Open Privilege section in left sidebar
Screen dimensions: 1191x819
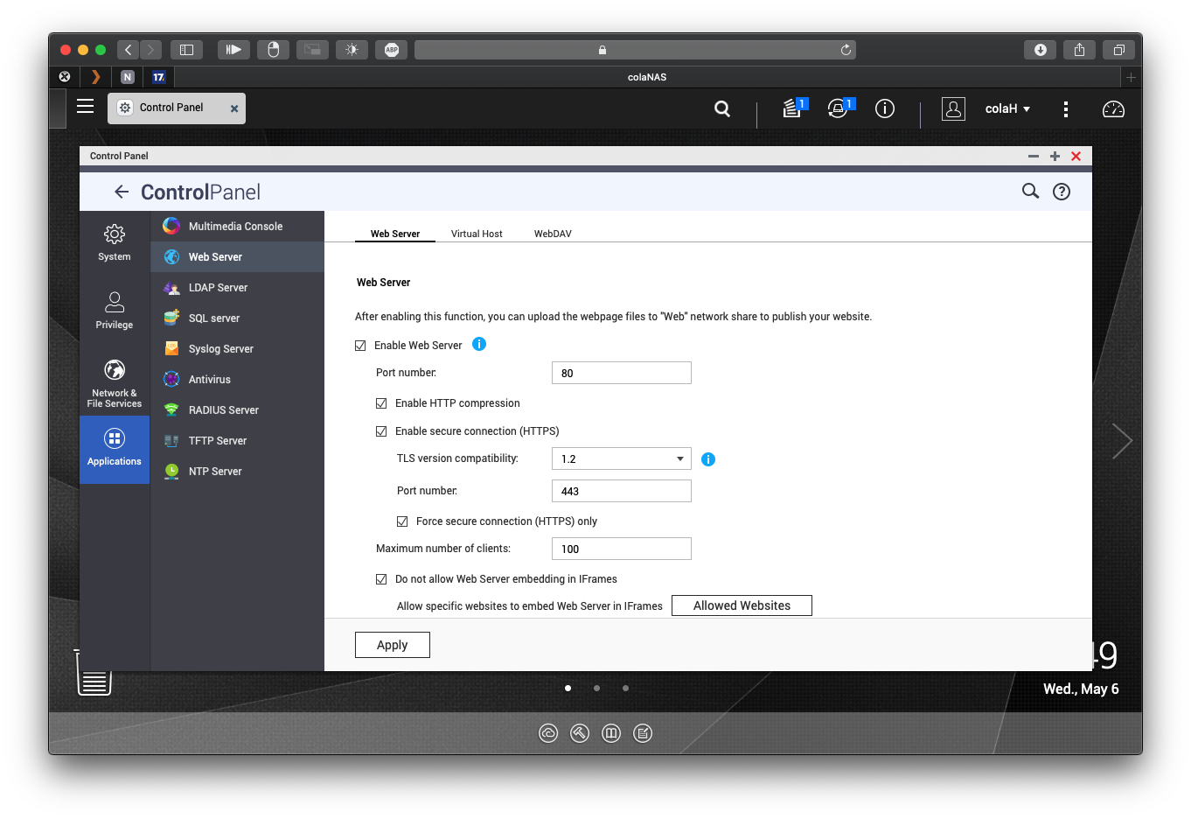pyautogui.click(x=115, y=310)
